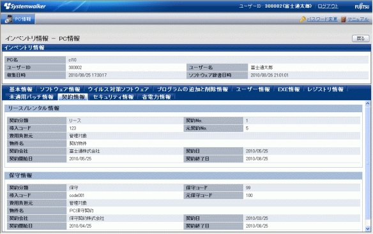
Task: Click the PC名 value cl10
Action: pos(73,60)
